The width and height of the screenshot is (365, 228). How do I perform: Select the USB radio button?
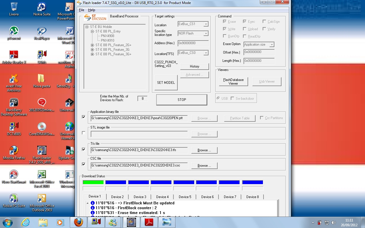[x=218, y=98]
